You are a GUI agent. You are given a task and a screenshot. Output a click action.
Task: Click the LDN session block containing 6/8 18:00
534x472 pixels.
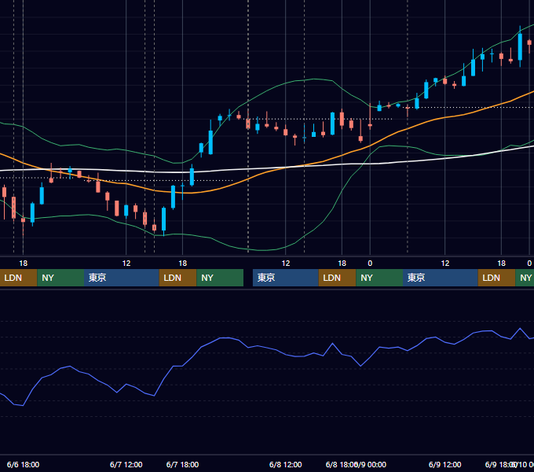point(337,278)
